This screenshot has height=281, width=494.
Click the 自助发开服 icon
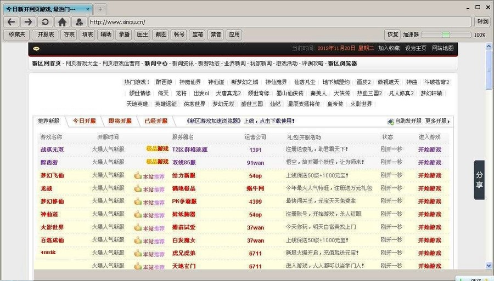391,121
